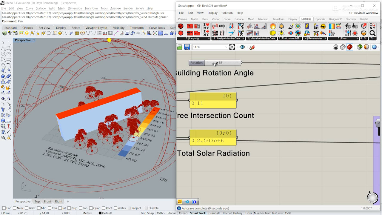Click the wireframe preview icon in Grasshopper
The height and width of the screenshot is (215, 382).
point(343,47)
